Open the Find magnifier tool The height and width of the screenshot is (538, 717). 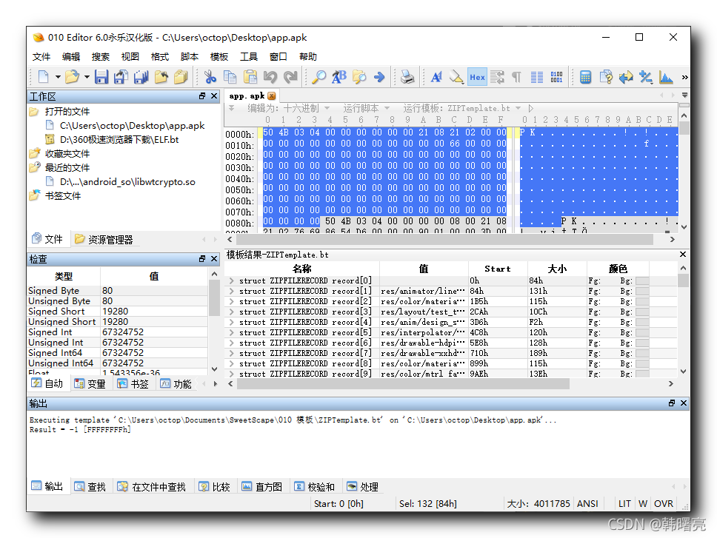point(319,77)
